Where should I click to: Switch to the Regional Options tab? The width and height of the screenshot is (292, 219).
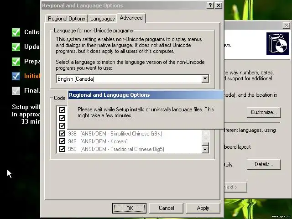[66, 19]
